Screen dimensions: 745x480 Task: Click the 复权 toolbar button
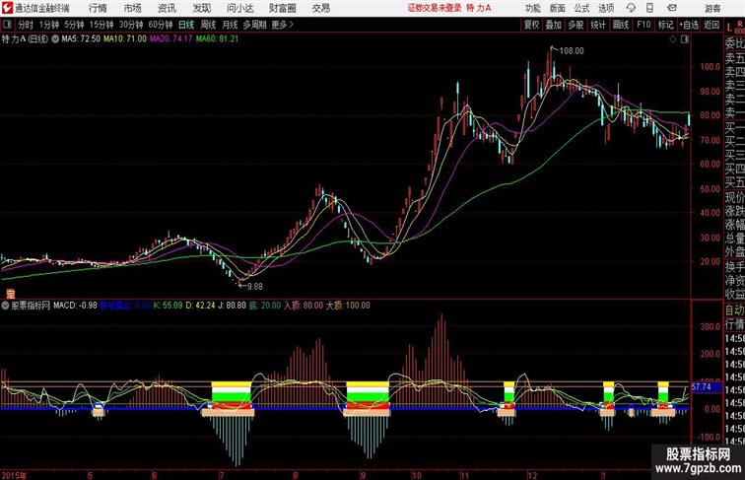532,25
